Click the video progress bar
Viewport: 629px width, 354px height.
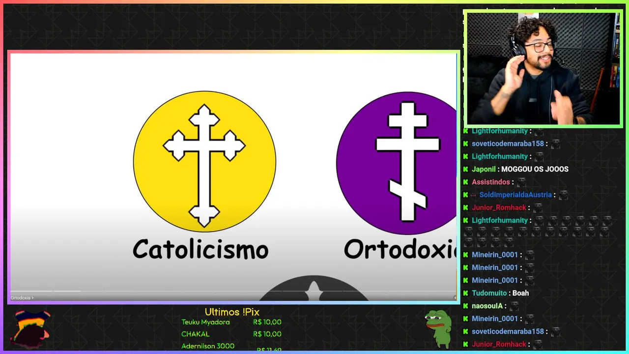(233, 292)
